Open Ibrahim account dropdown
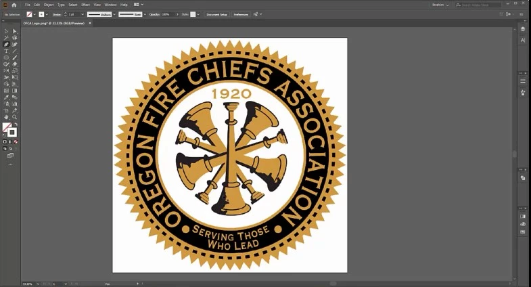531x287 pixels. [440, 5]
